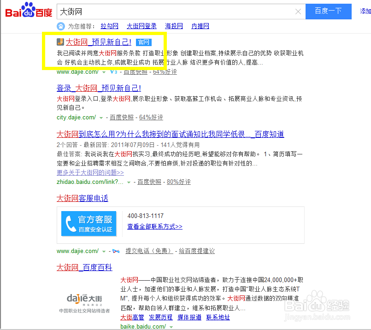This screenshot has height=330, width=371.
Task: Click the 官网 badge on first result
Action: (x=144, y=42)
